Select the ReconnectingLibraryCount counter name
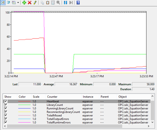The height and width of the screenshot is (130, 157). [x=63, y=112]
